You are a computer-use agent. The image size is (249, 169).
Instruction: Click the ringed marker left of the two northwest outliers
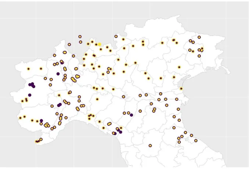click(69, 45)
